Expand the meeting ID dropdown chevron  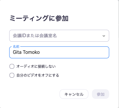coord(104,36)
